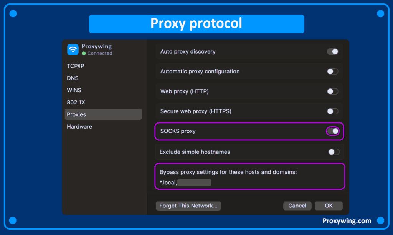Viewport: 393px width, 235px height.
Task: Switch to the DNS section
Action: [x=73, y=78]
